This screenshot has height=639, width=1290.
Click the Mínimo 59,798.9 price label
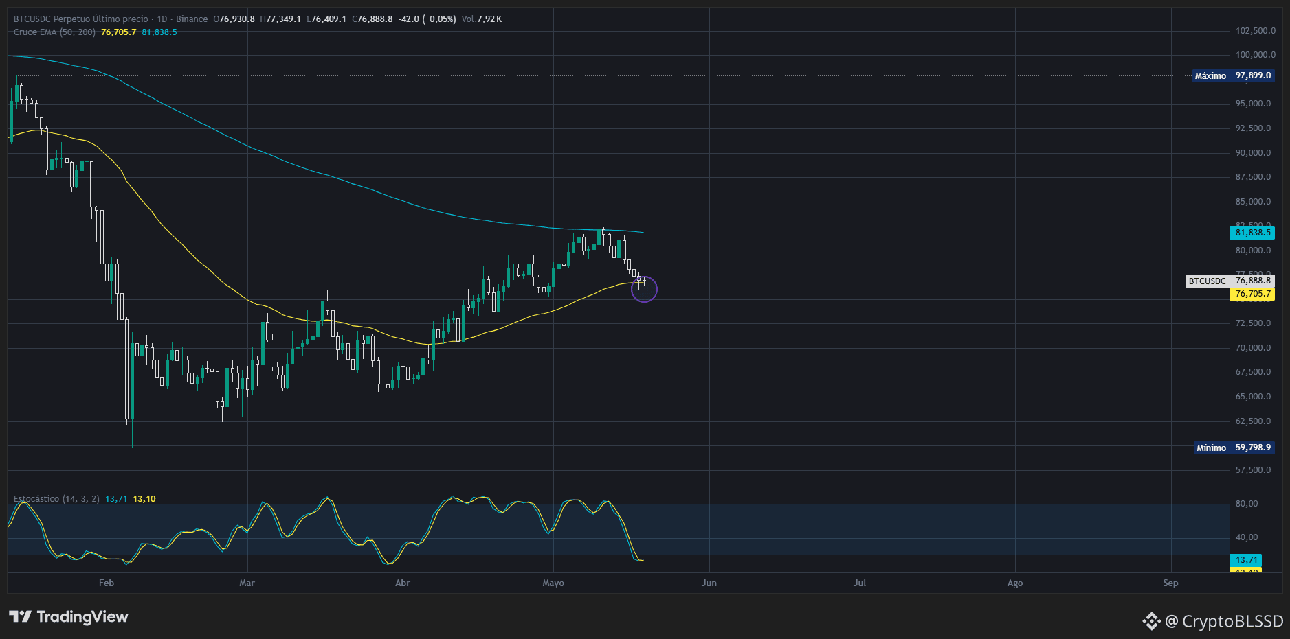1234,448
